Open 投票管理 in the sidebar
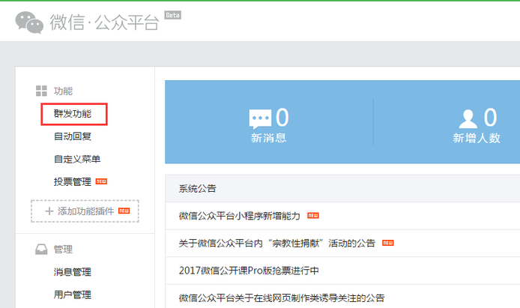Screen dimensions: 520x308 [73, 181]
